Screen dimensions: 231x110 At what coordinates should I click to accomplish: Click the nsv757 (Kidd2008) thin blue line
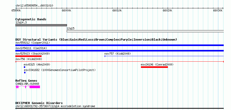pyautogui.click(x=164, y=56)
